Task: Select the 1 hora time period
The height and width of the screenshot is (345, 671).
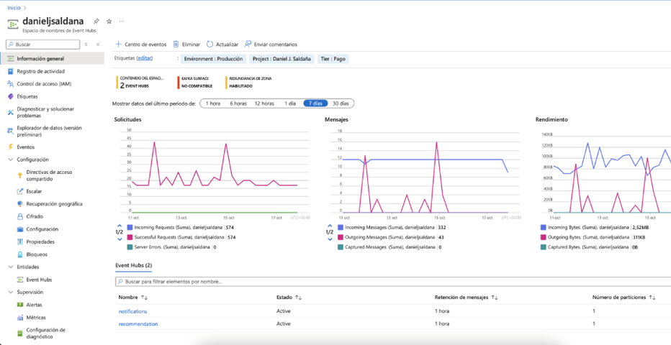Action: click(x=212, y=103)
